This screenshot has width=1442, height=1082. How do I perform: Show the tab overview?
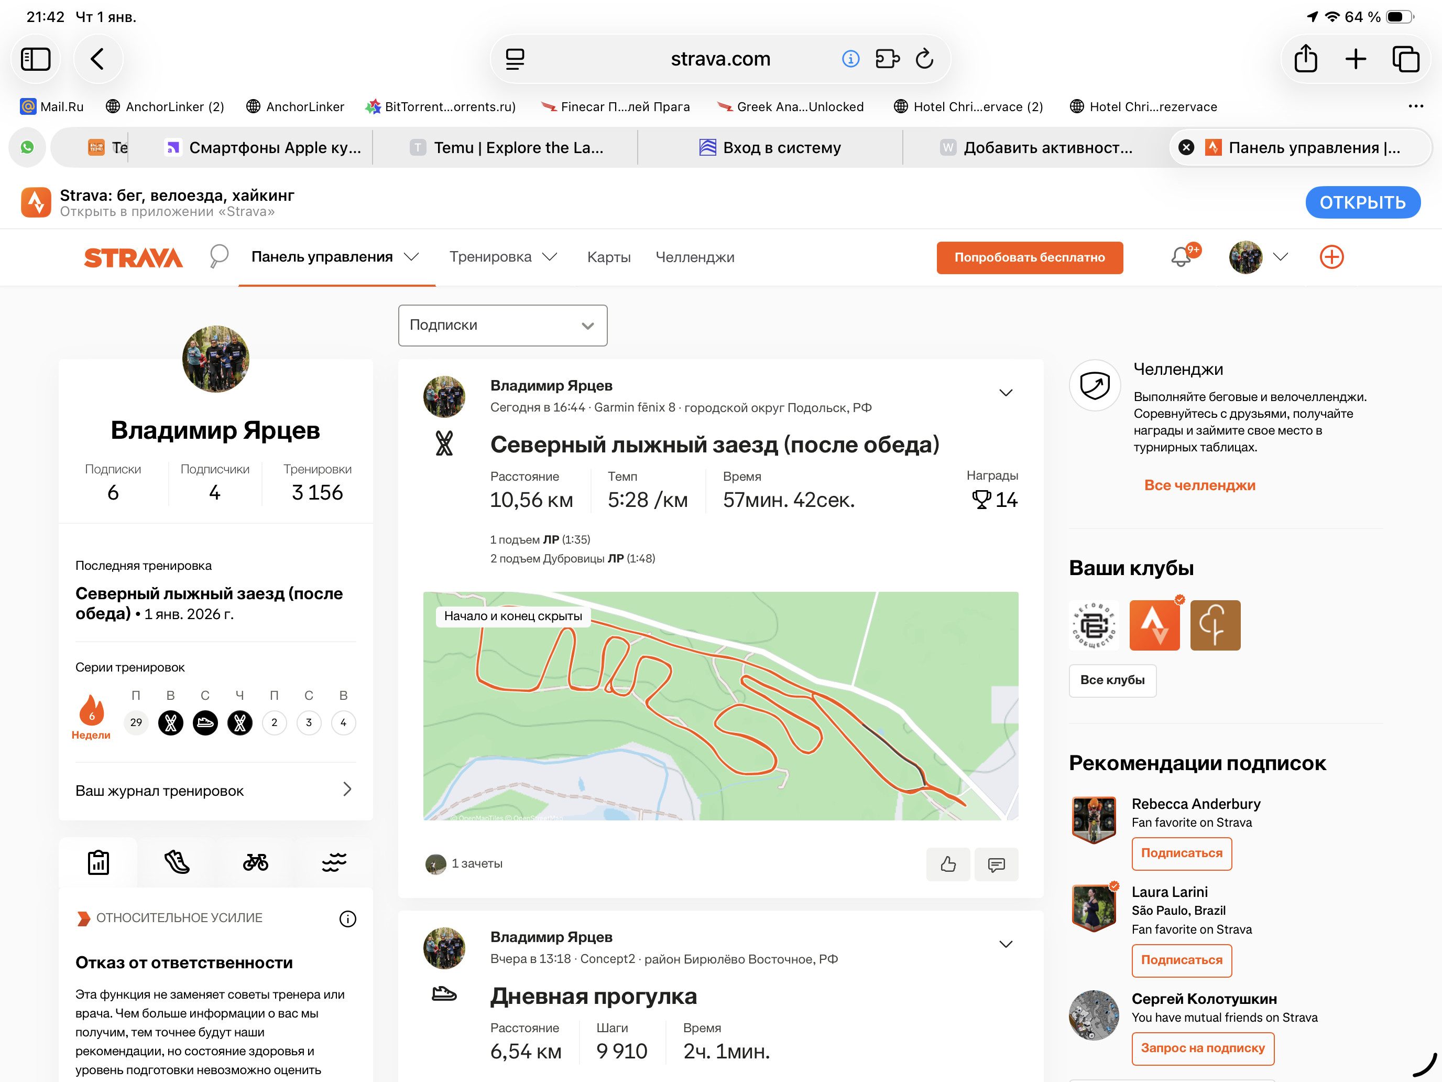coord(1405,59)
